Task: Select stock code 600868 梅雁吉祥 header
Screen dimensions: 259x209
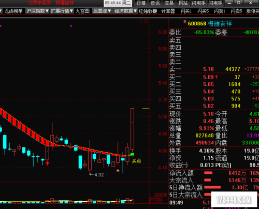Action: click(x=210, y=24)
